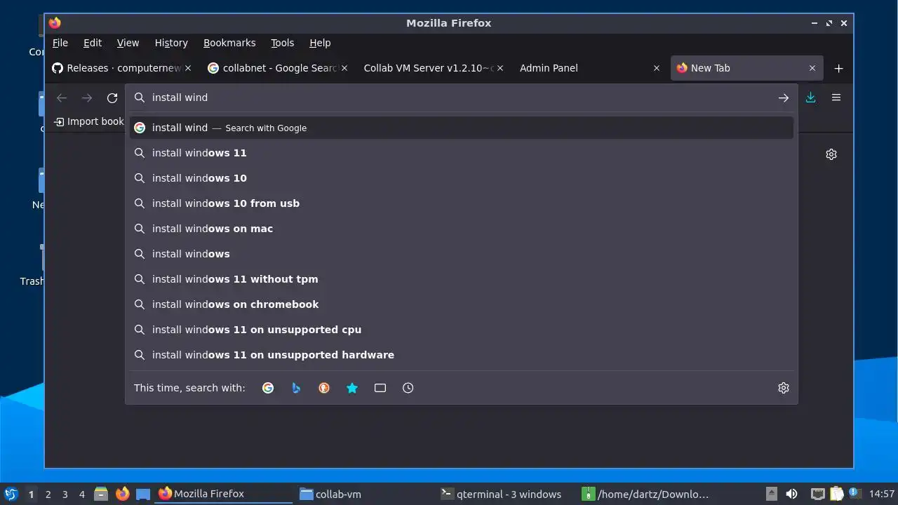The width and height of the screenshot is (898, 505).
Task: Click the show desktop panel icon
Action: click(x=143, y=494)
